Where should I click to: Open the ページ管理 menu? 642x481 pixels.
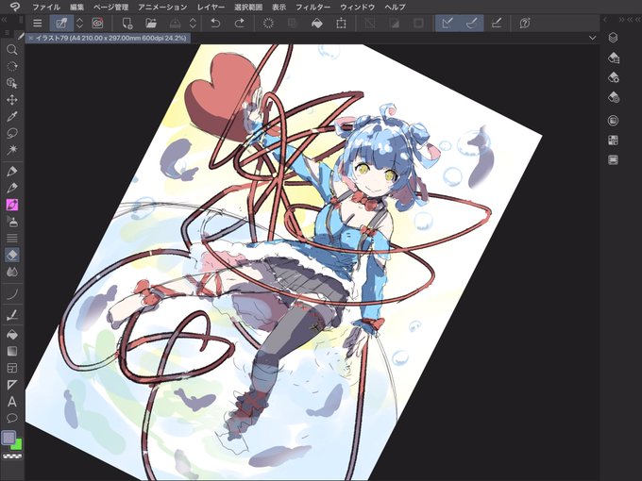110,7
